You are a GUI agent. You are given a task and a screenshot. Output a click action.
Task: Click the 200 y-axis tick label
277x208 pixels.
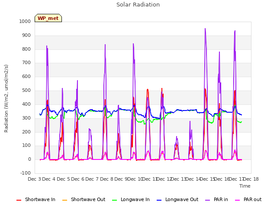click(26, 132)
